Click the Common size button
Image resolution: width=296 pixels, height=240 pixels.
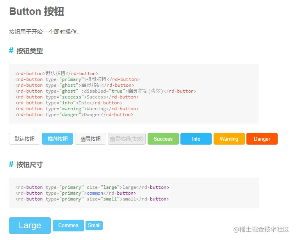coord(68,226)
